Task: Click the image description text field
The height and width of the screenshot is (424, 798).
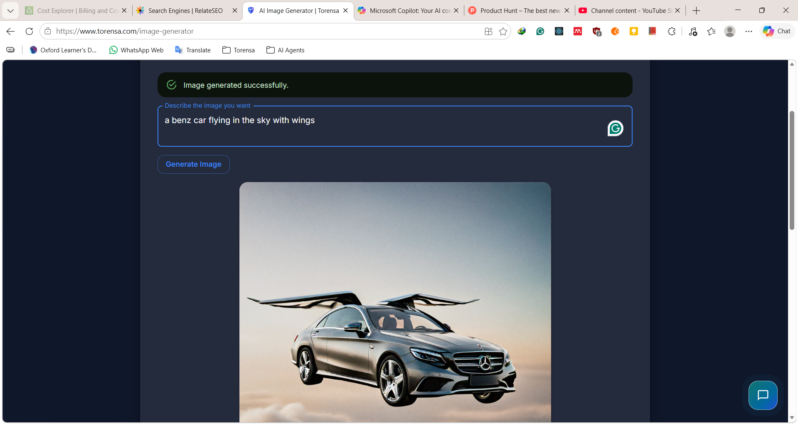Action: (x=395, y=126)
